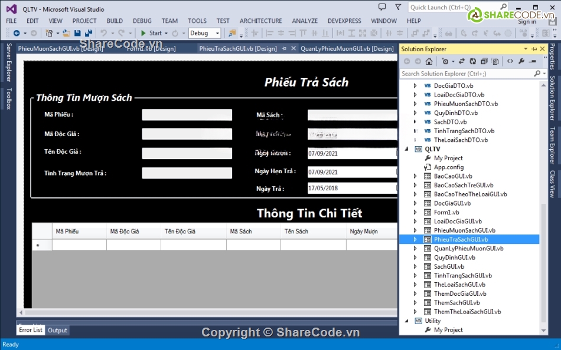Switch to QuanLyPhieuMuonGUI.vb [Design] tab
This screenshot has height=350, width=561.
[x=347, y=48]
